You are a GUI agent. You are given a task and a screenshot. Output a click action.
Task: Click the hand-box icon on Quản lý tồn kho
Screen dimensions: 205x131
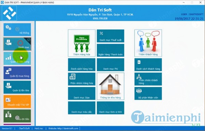(x=8, y=86)
